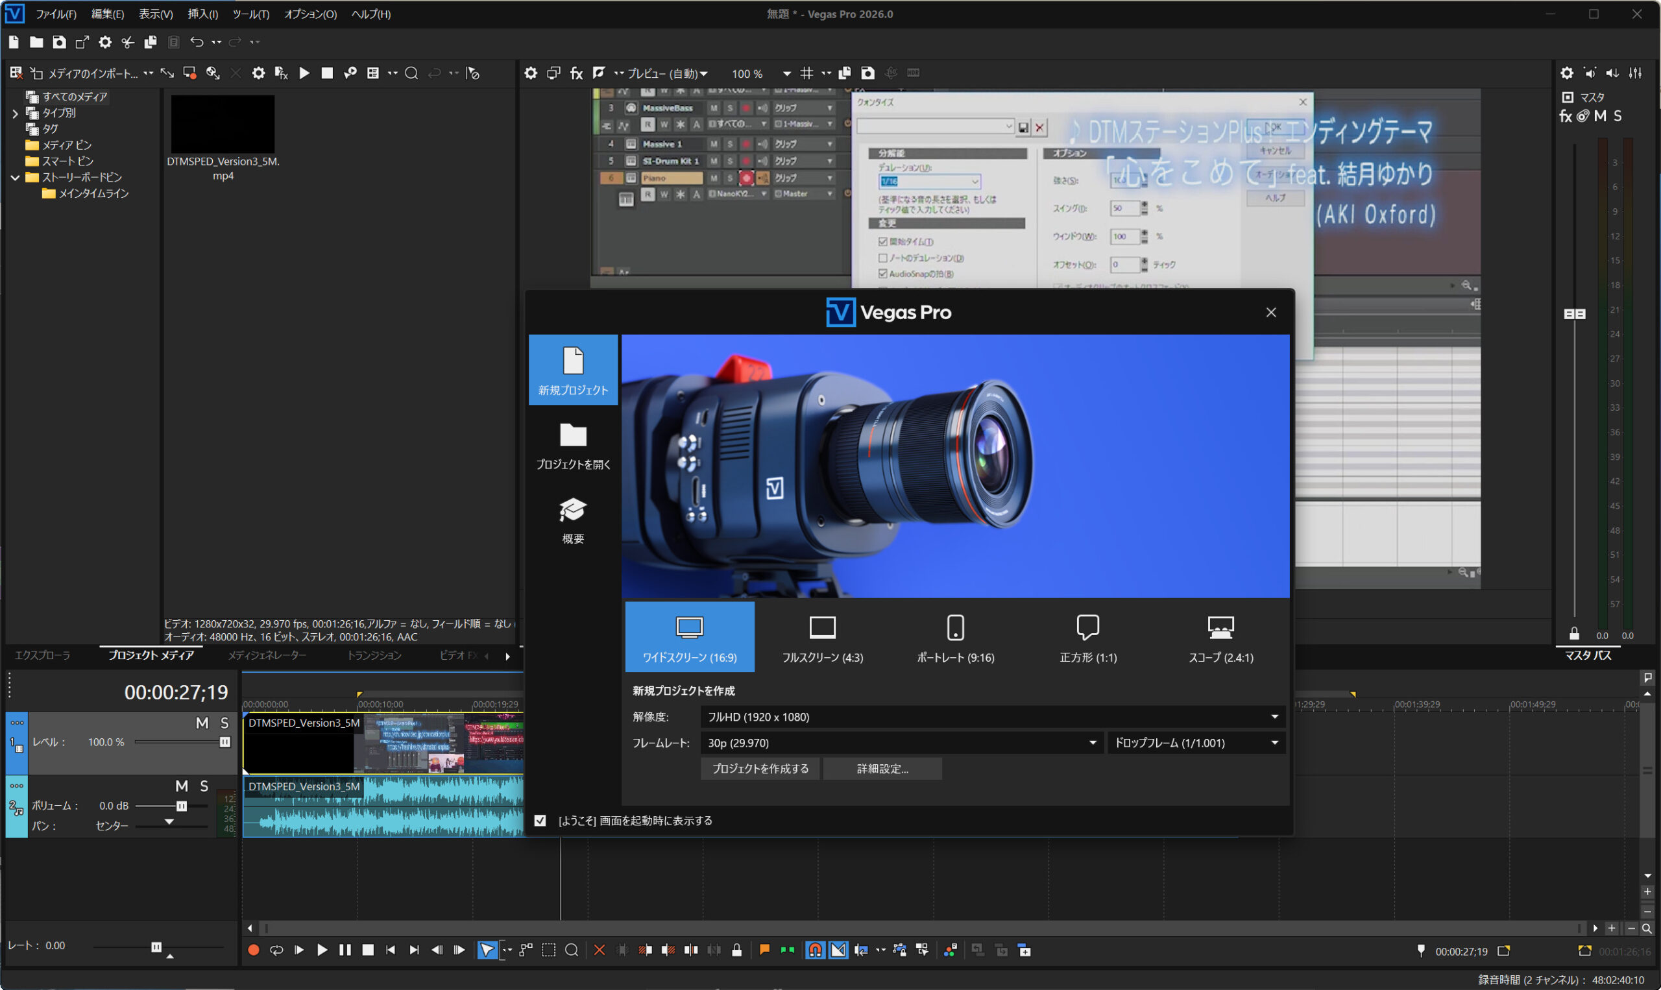Click the lock event icon
The height and width of the screenshot is (990, 1661).
point(736,950)
